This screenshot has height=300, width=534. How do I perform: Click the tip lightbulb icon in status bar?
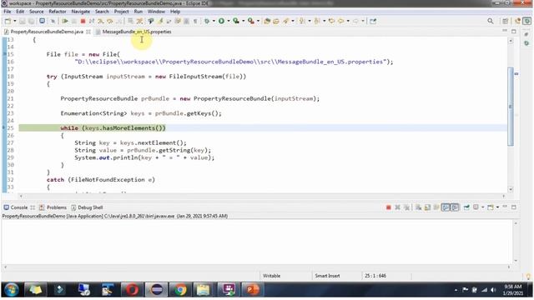(x=528, y=276)
